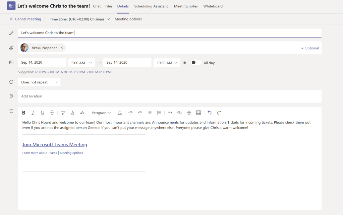Insert a numbered list
Screen dimensions: 343x215
159,113
